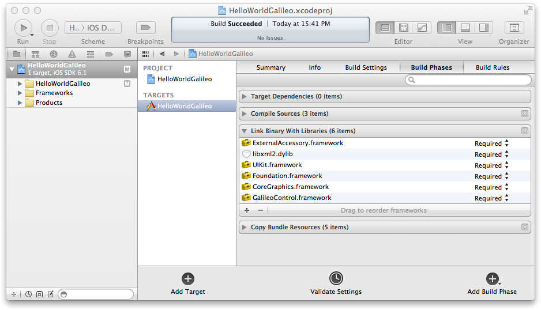Toggle the Navigator pane view button
The image size is (541, 310).
tap(446, 28)
